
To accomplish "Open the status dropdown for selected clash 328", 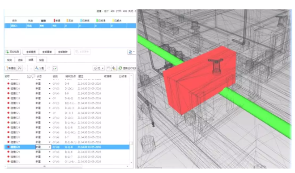I will tap(50, 147).
